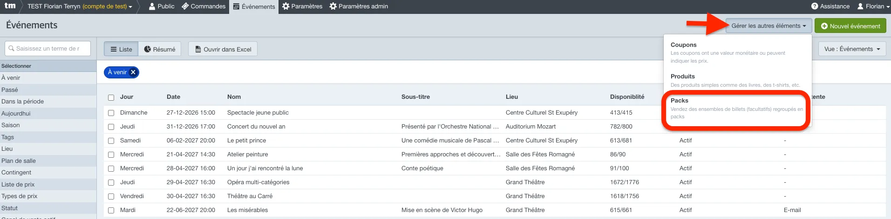Select the Événements tab
The height and width of the screenshot is (219, 891).
[x=254, y=6]
